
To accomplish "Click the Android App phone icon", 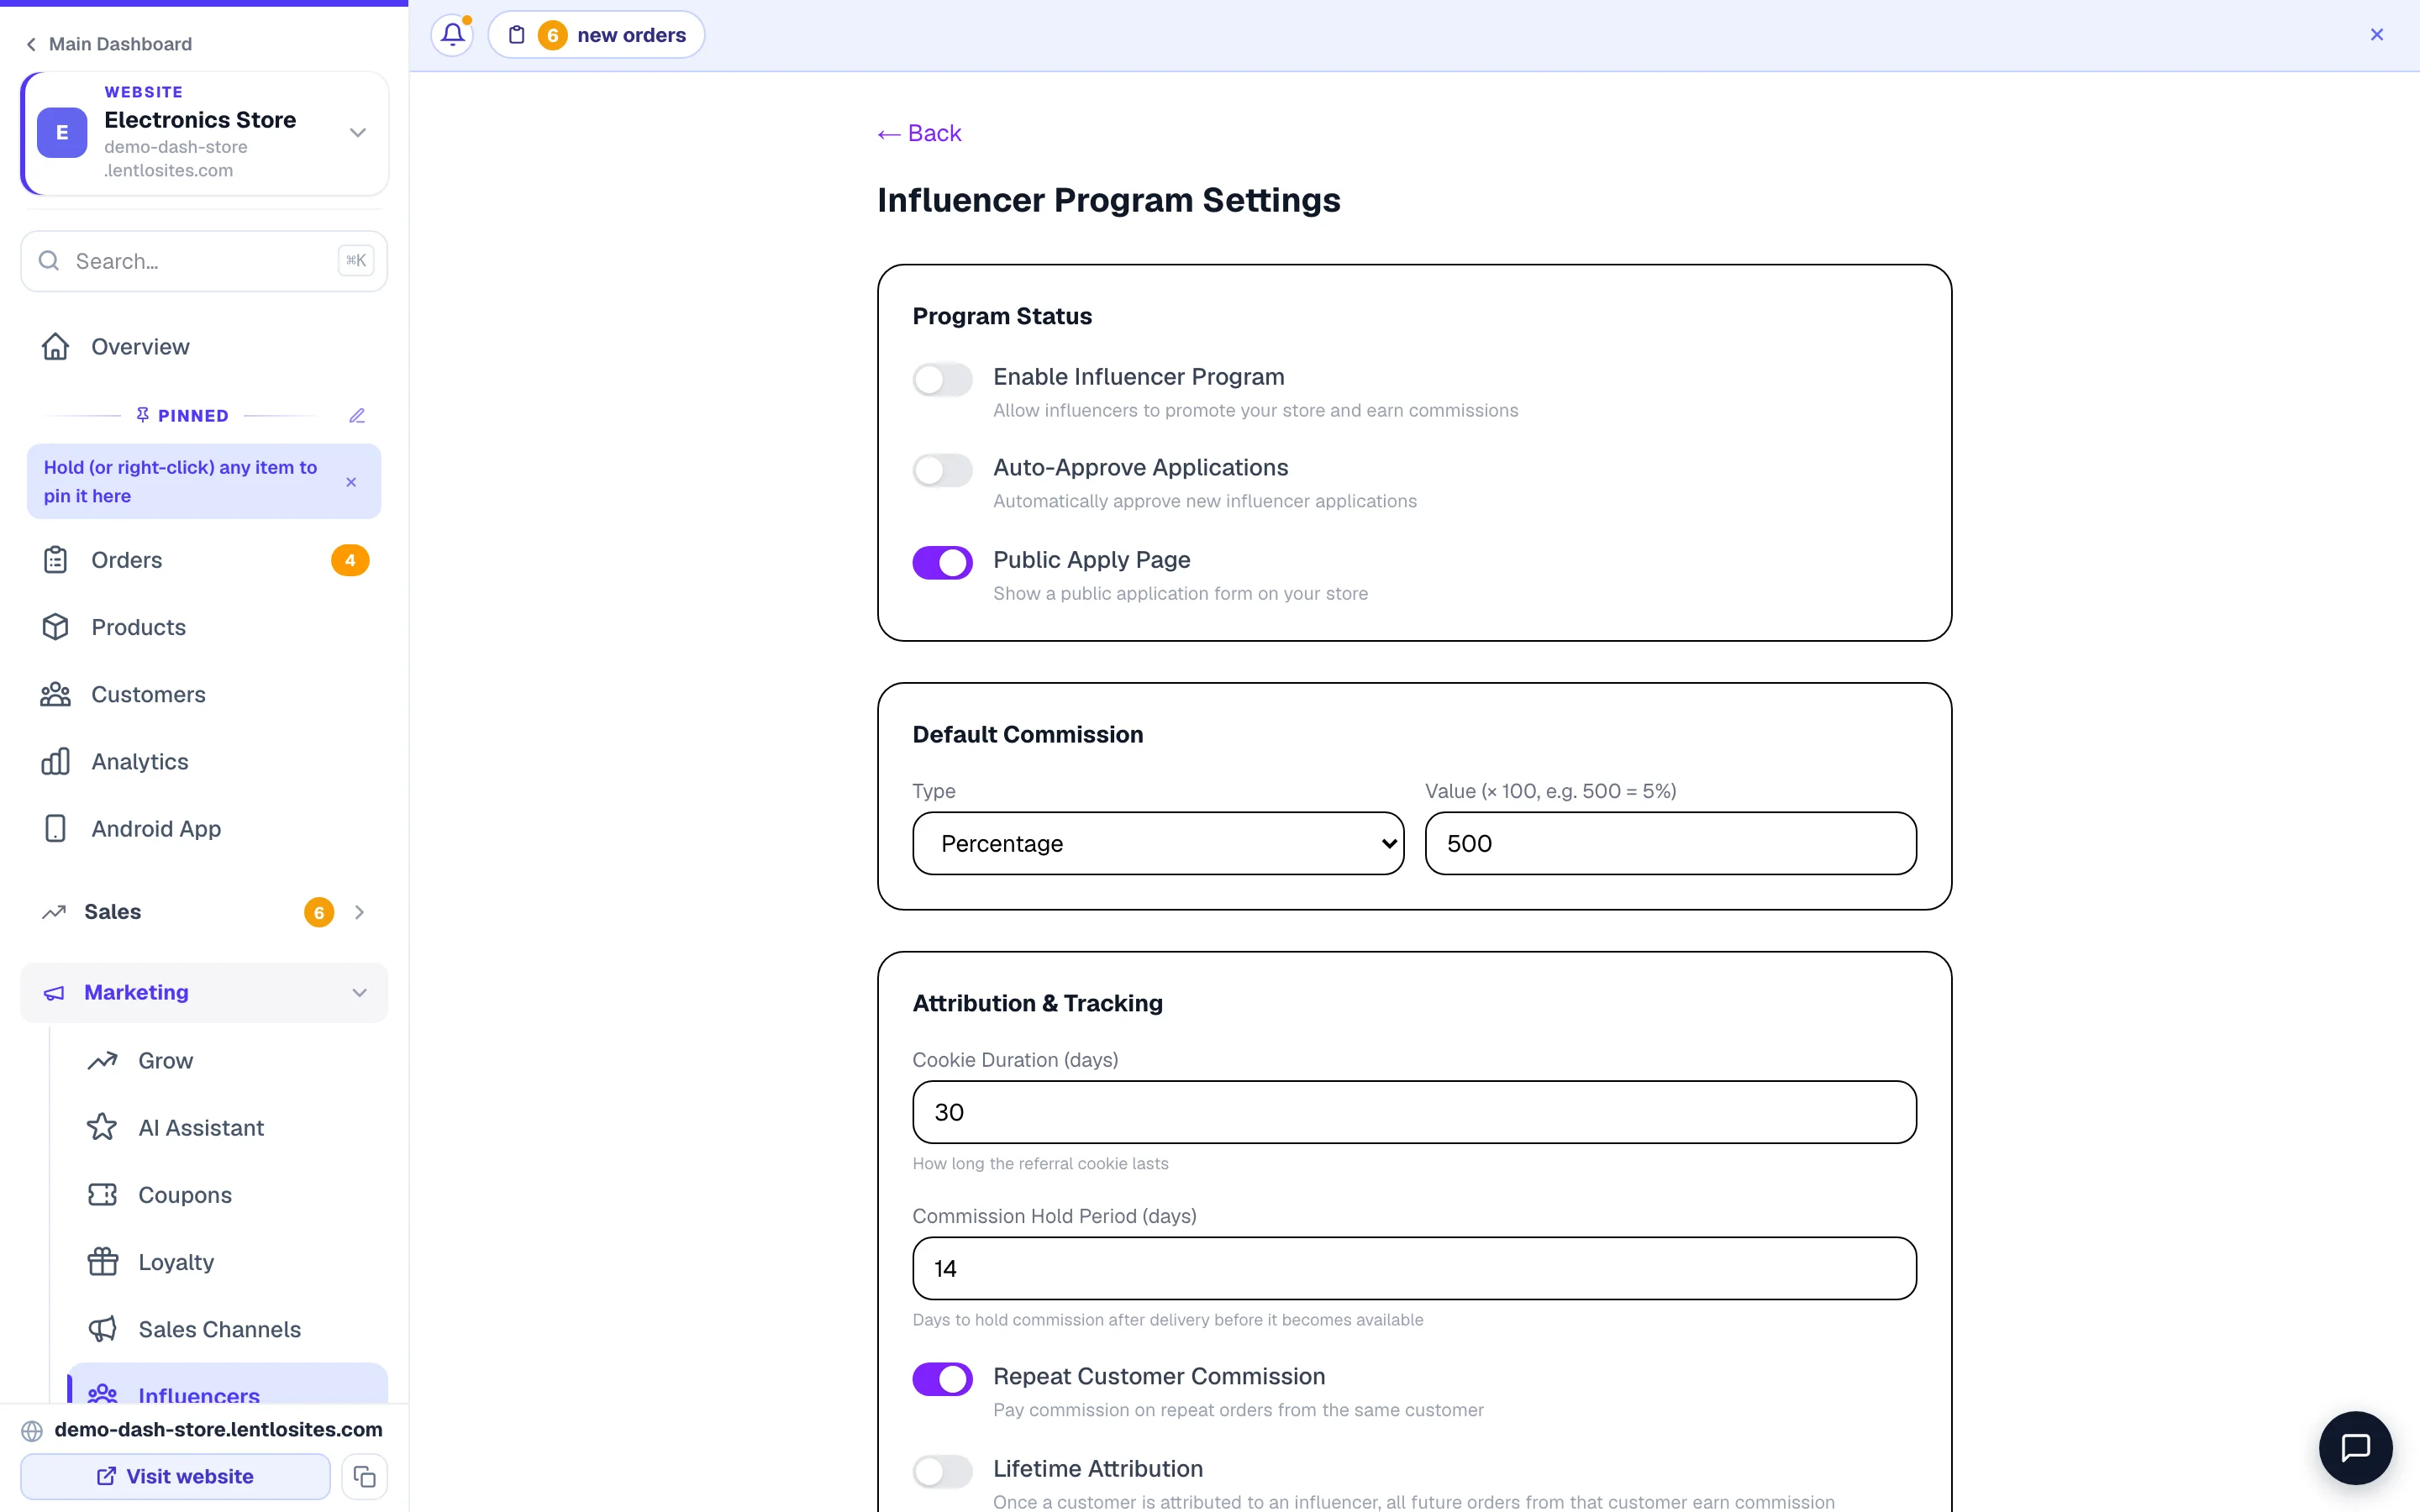I will [x=55, y=828].
